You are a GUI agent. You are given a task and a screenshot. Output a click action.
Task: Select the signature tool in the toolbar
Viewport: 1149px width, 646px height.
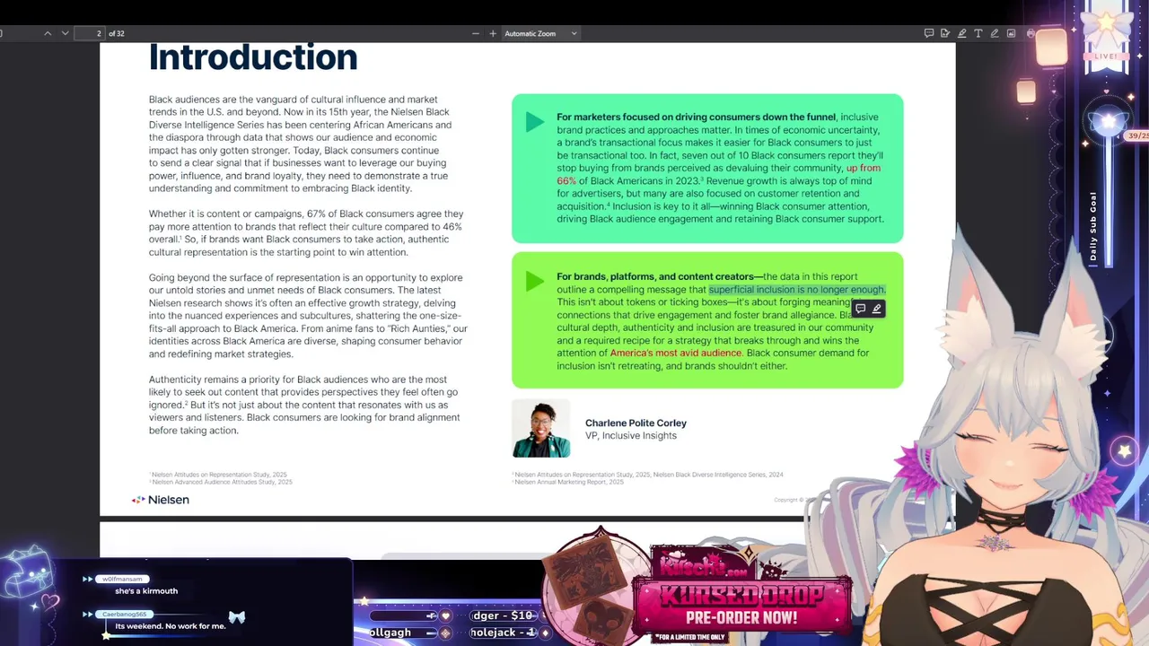click(945, 33)
